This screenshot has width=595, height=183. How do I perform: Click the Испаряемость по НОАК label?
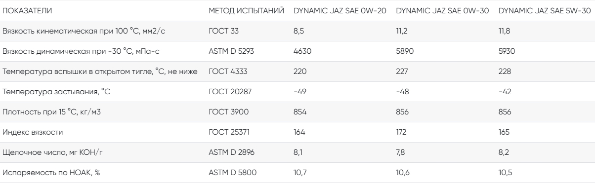click(48, 173)
